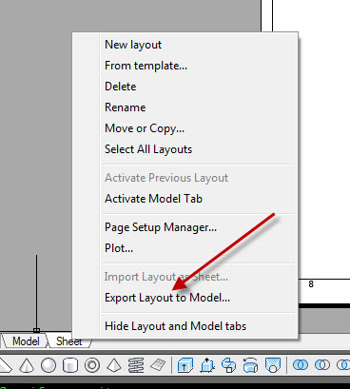Activate the Presspull tool

coord(207,365)
